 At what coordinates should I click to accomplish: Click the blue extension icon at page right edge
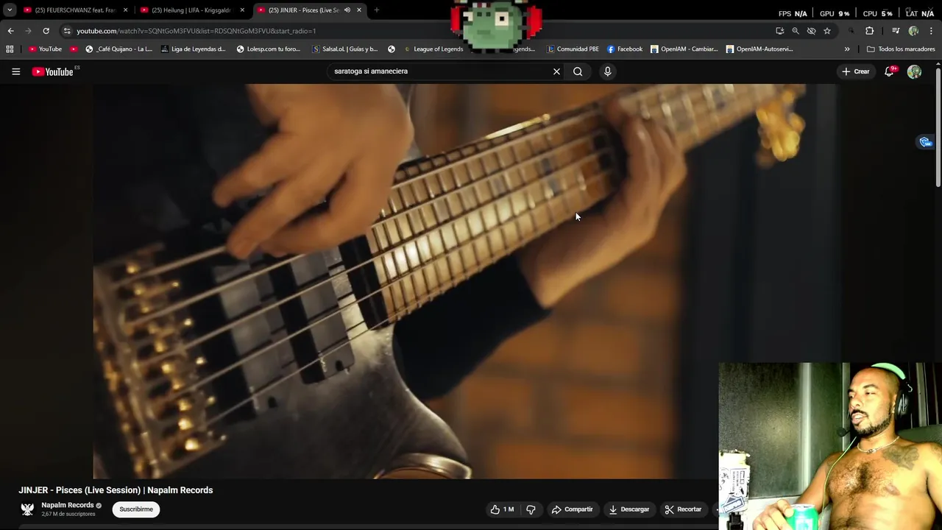click(926, 142)
